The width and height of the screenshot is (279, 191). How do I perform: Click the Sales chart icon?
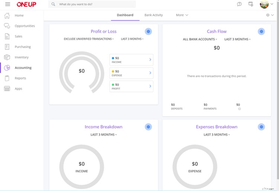[x=7, y=36]
